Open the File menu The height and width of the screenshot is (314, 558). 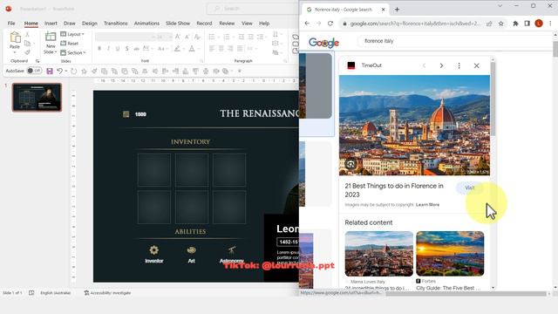[x=11, y=24]
